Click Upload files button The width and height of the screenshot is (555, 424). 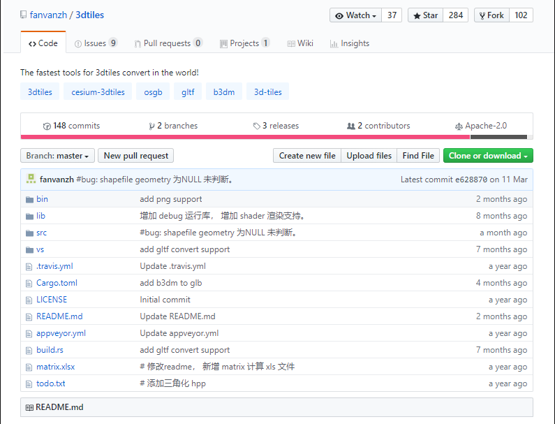pos(369,156)
